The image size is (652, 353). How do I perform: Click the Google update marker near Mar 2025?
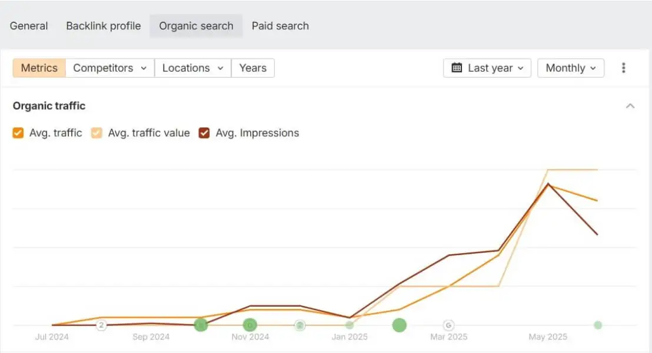pos(449,324)
